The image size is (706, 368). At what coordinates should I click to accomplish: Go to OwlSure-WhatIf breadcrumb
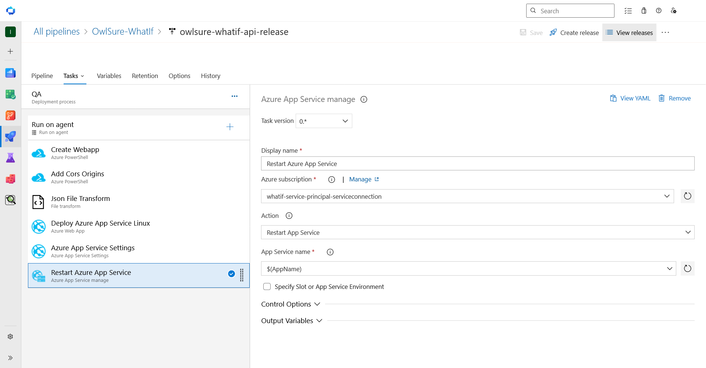pos(123,32)
